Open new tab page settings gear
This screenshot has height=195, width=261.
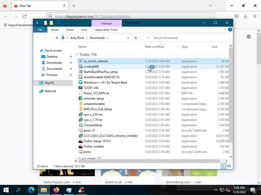click(249, 37)
